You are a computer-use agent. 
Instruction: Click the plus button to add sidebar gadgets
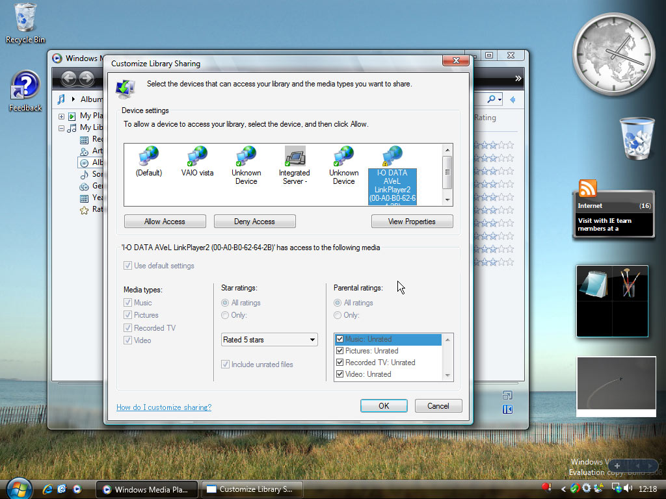click(x=617, y=466)
